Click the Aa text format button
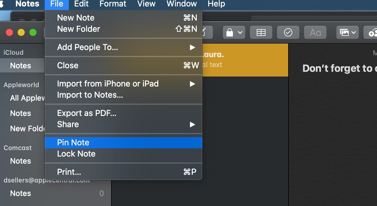 click(315, 32)
